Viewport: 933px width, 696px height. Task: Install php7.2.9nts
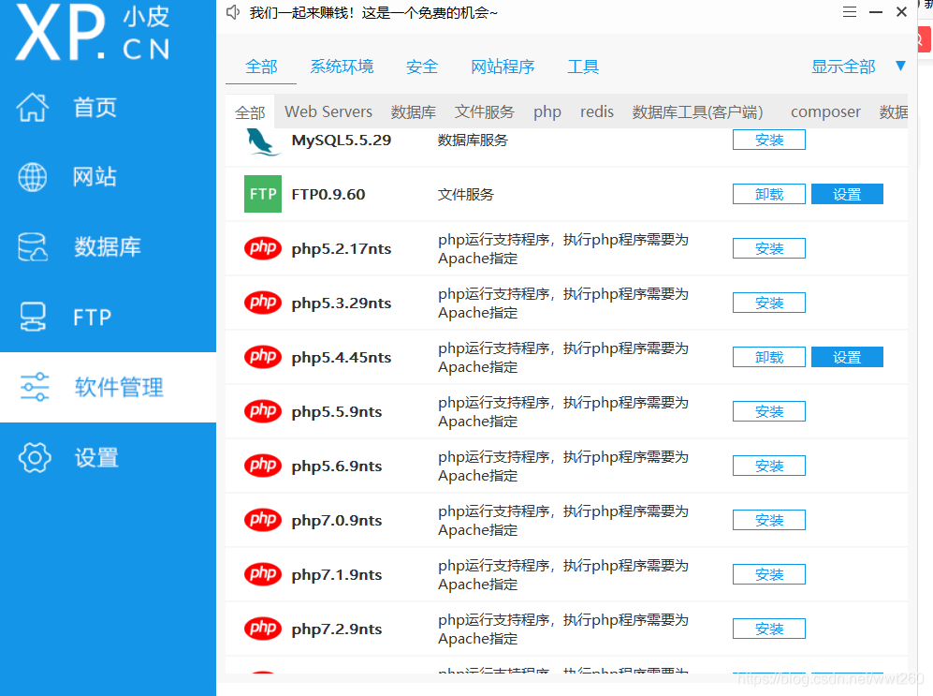(x=769, y=629)
